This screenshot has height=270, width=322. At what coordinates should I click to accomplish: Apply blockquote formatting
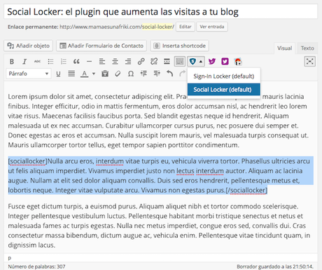click(76, 62)
